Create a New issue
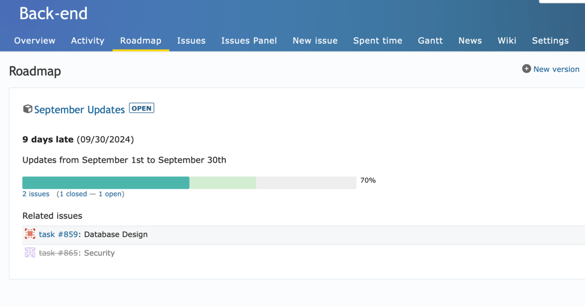The width and height of the screenshot is (585, 307). 315,41
